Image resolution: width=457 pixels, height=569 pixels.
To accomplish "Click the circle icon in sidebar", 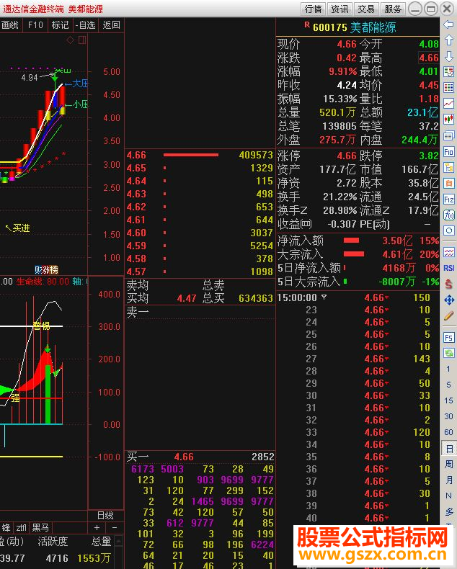I will 448,230.
